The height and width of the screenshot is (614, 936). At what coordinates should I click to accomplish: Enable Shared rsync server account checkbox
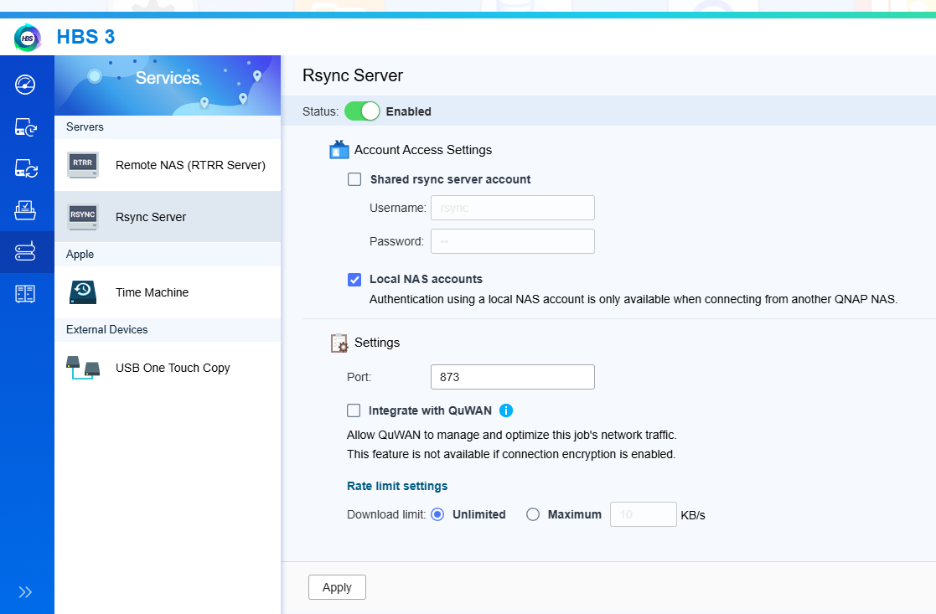tap(354, 179)
